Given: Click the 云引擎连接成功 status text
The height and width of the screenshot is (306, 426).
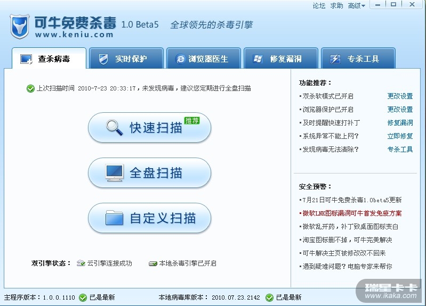Looking at the screenshot, I should click(x=109, y=263).
